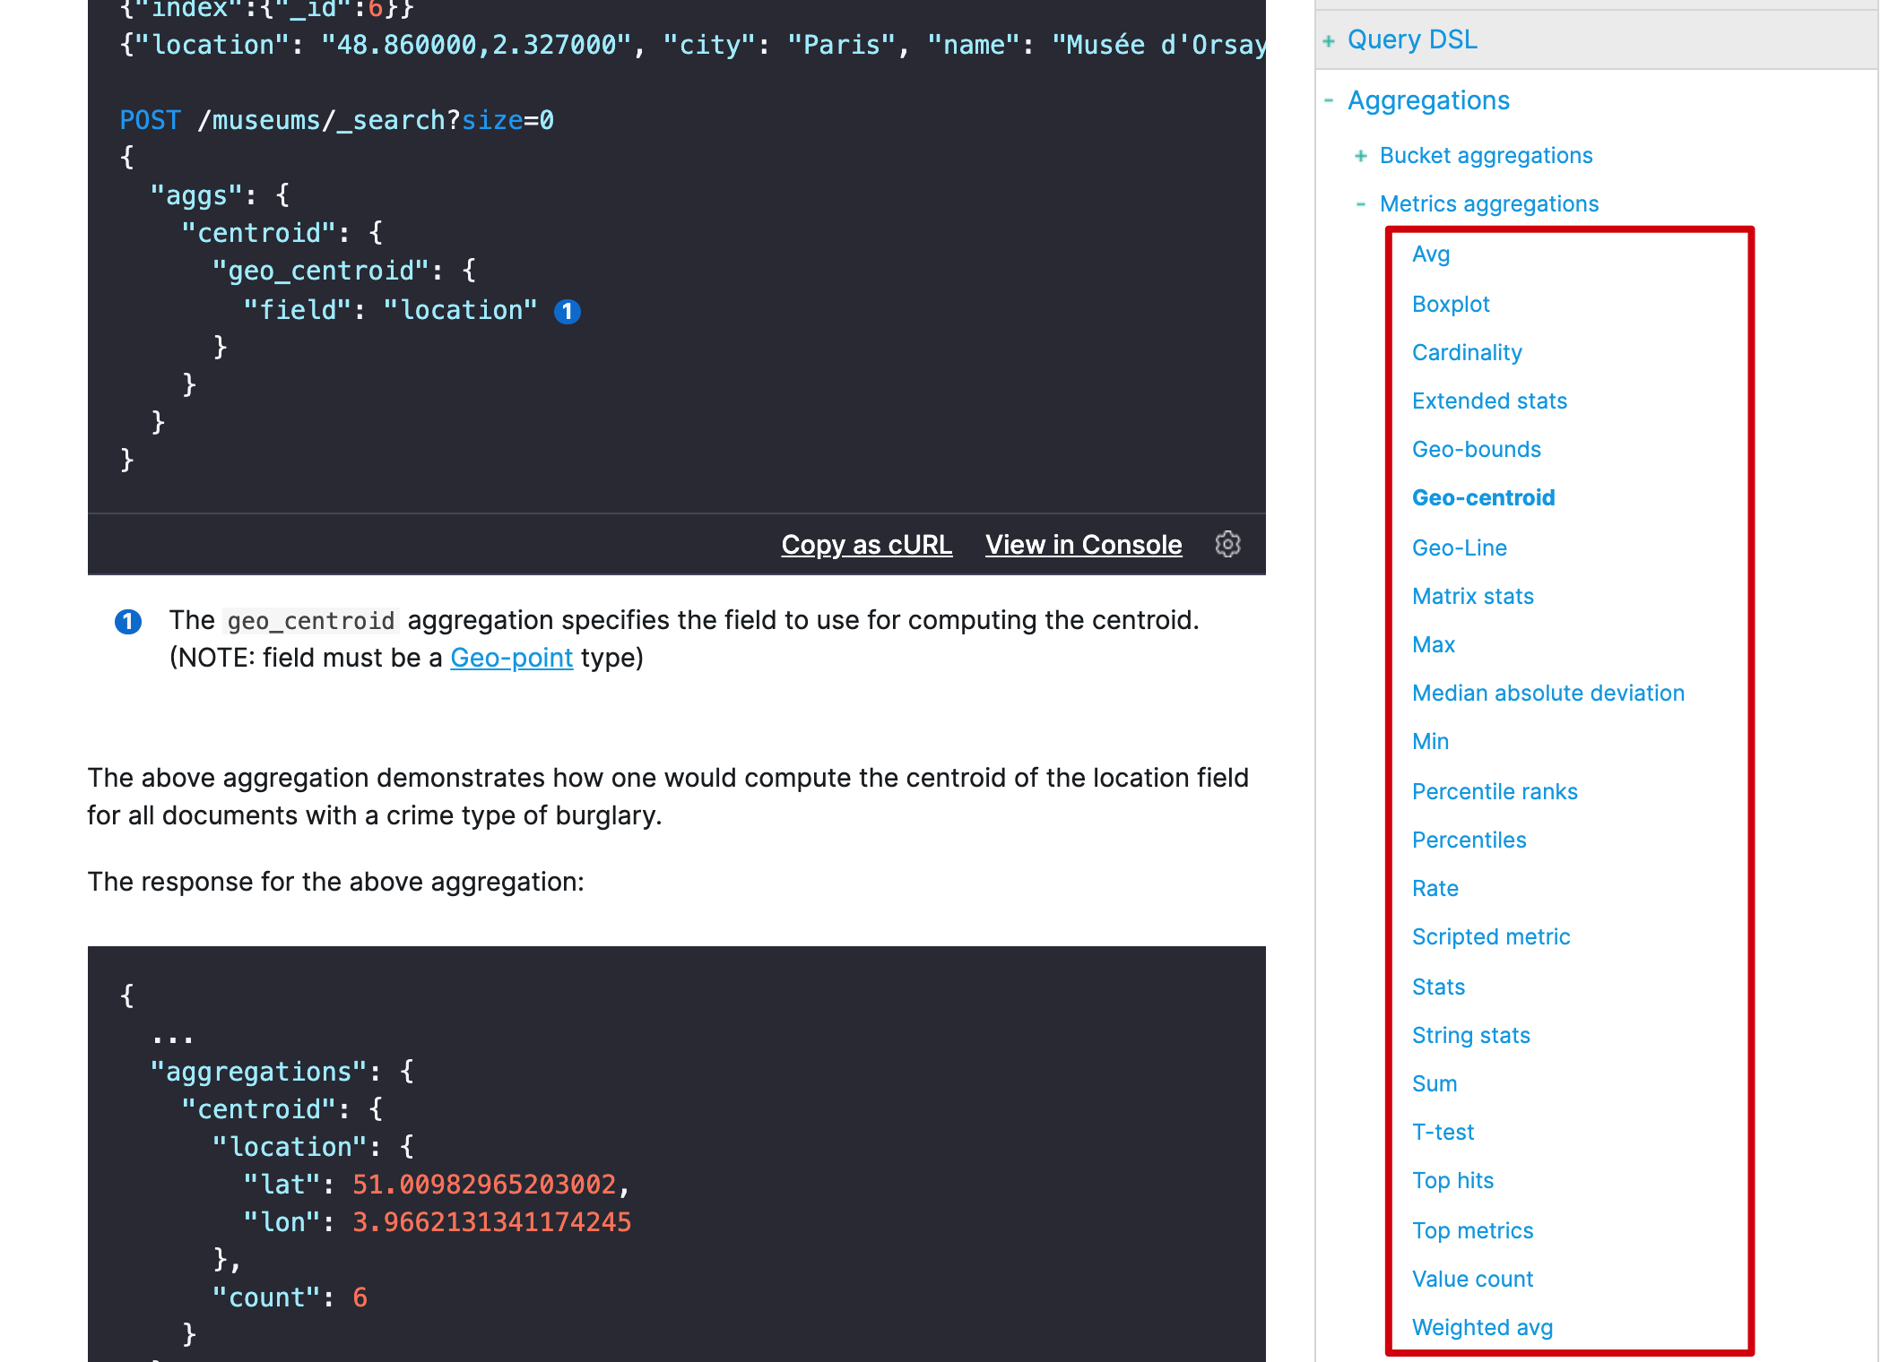Go to Boxplot aggregation docs
The image size is (1881, 1362).
pos(1451,305)
